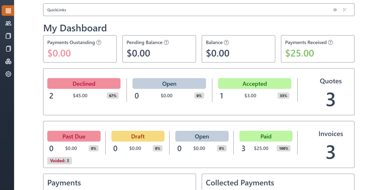Click the $3.00 accepted quotes amount
The width and height of the screenshot is (381, 190).
pyautogui.click(x=250, y=96)
